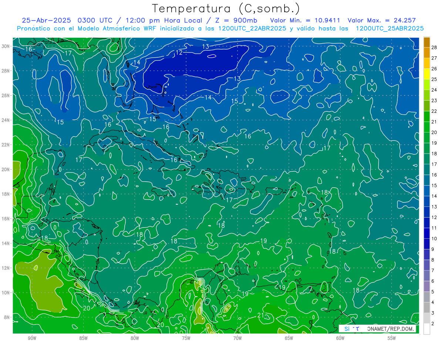Click the "55W" longitude axis label
This screenshot has height=343, width=444.
click(x=392, y=338)
